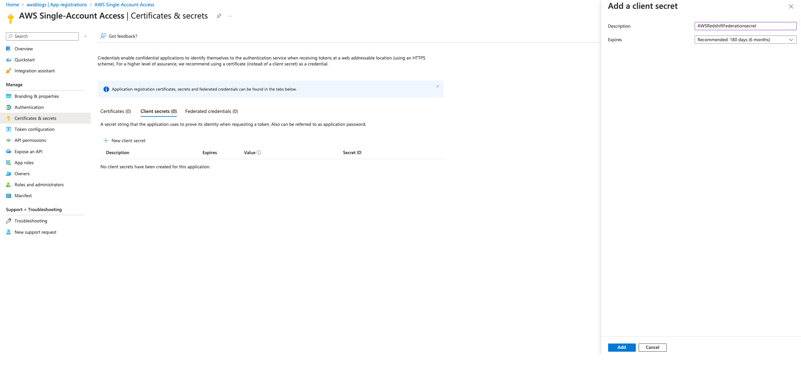
Task: Pin the Certificates & secrets page
Action: pyautogui.click(x=219, y=16)
